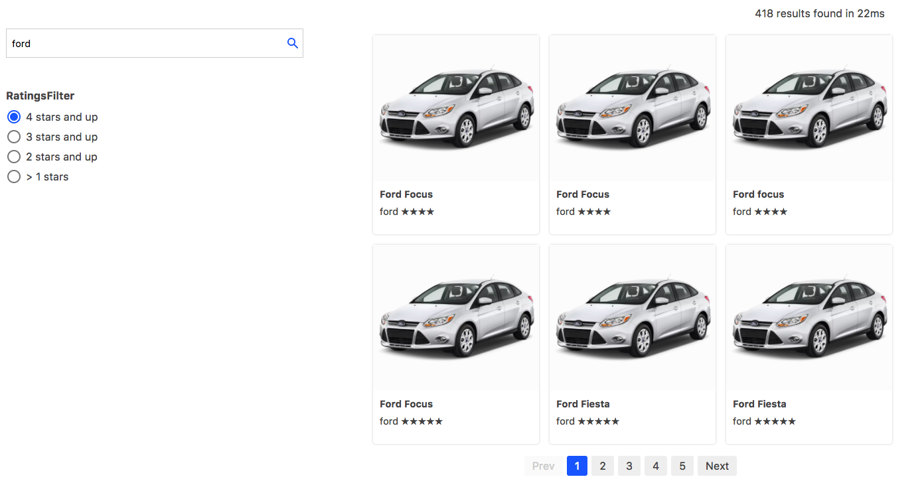Screen dimensions: 922x495
Task: Go to results page 1
Action: 577,466
